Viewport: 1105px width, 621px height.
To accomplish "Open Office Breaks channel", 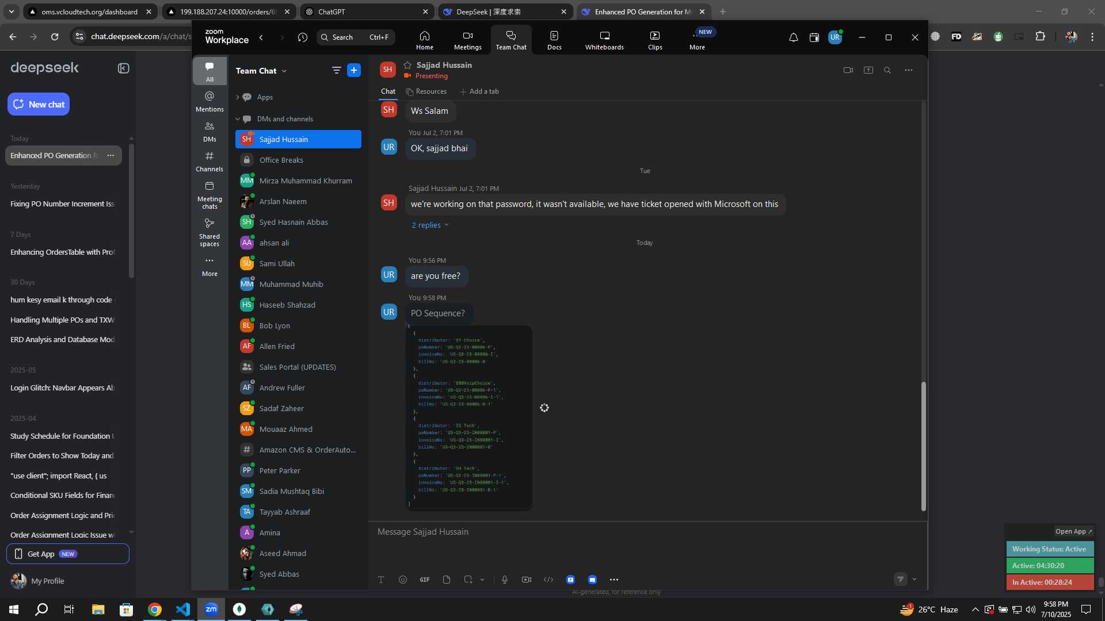I will [298, 160].
